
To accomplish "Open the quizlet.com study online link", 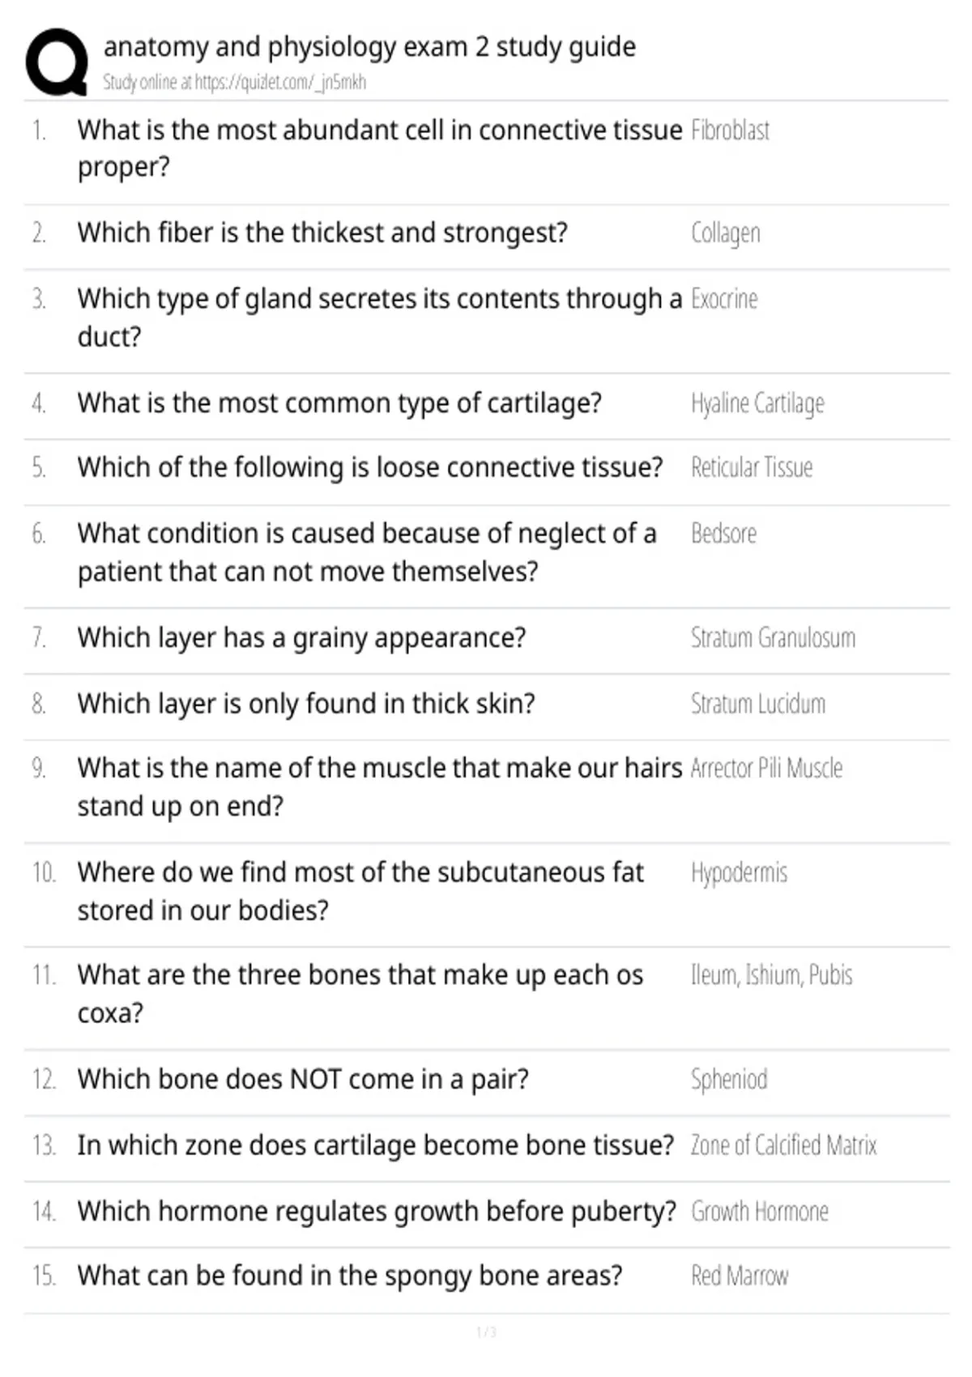I will [x=234, y=82].
